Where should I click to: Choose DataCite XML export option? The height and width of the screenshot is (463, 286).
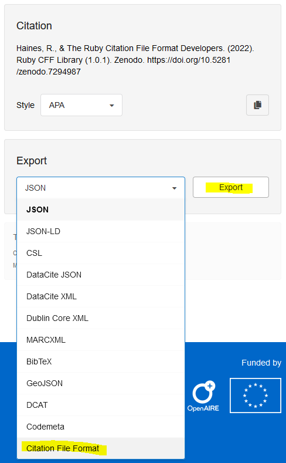(101, 296)
